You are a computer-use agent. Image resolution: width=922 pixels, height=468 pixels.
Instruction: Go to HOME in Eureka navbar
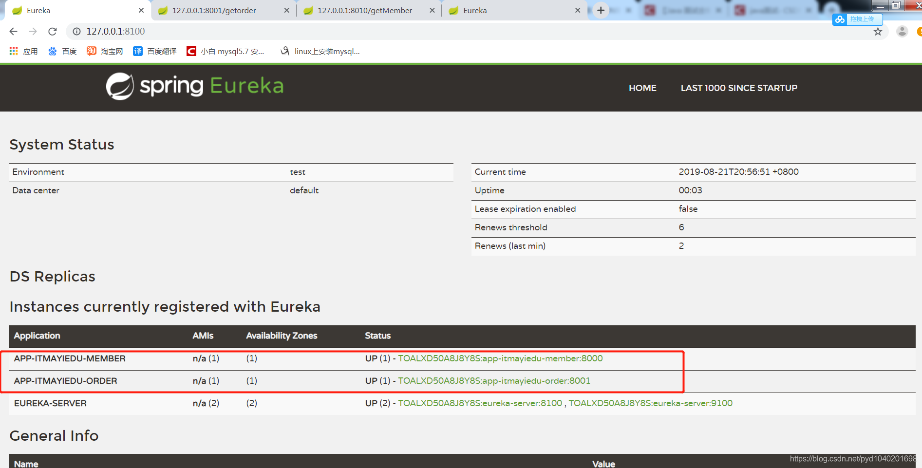(x=642, y=88)
